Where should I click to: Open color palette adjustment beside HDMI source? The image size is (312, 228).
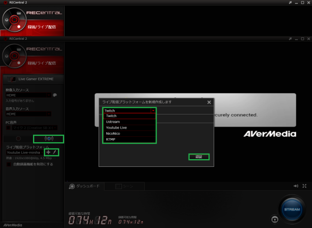pos(55,95)
